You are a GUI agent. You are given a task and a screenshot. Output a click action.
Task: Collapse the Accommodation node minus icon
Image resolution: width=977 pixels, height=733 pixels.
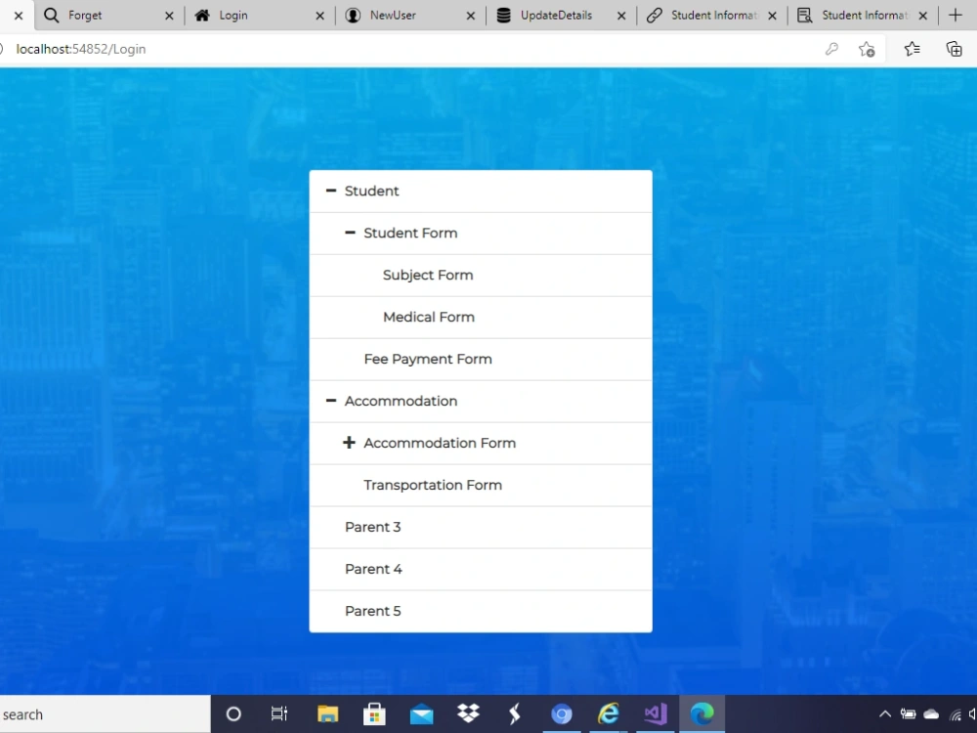coord(331,401)
